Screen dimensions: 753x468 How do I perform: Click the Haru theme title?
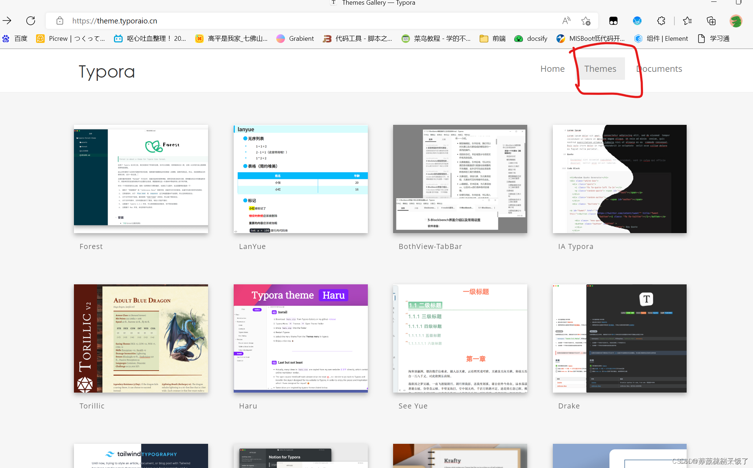(248, 406)
